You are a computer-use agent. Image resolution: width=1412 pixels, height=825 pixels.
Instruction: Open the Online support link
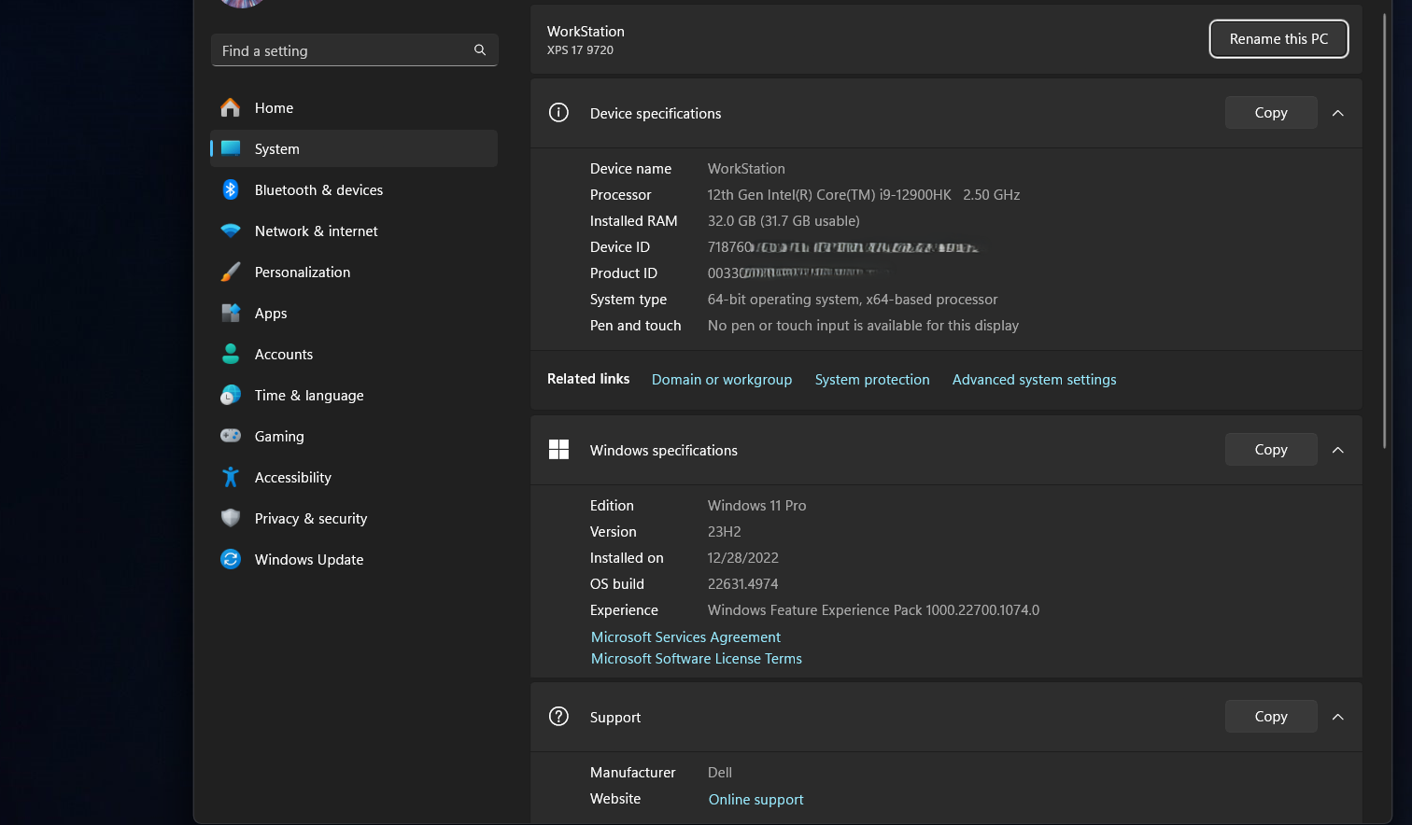(755, 799)
